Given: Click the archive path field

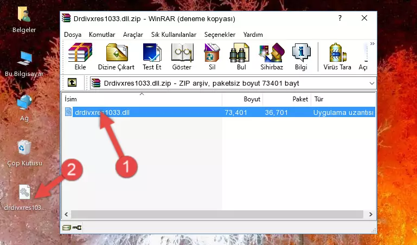Looking at the screenshot, I should 233,83.
